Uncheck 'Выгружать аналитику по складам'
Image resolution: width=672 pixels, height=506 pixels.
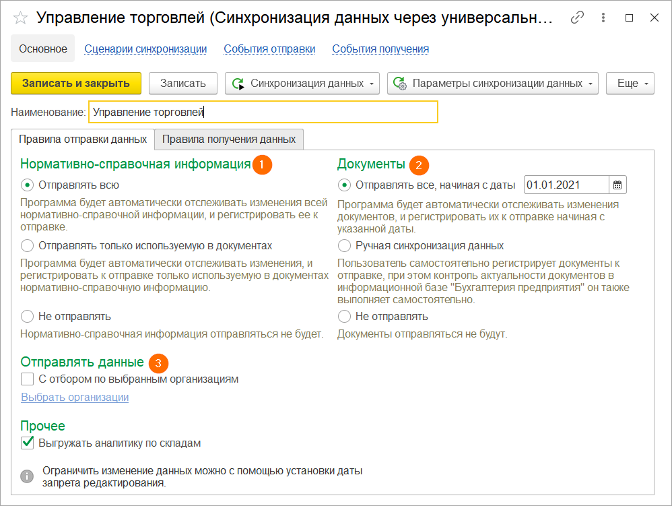27,443
